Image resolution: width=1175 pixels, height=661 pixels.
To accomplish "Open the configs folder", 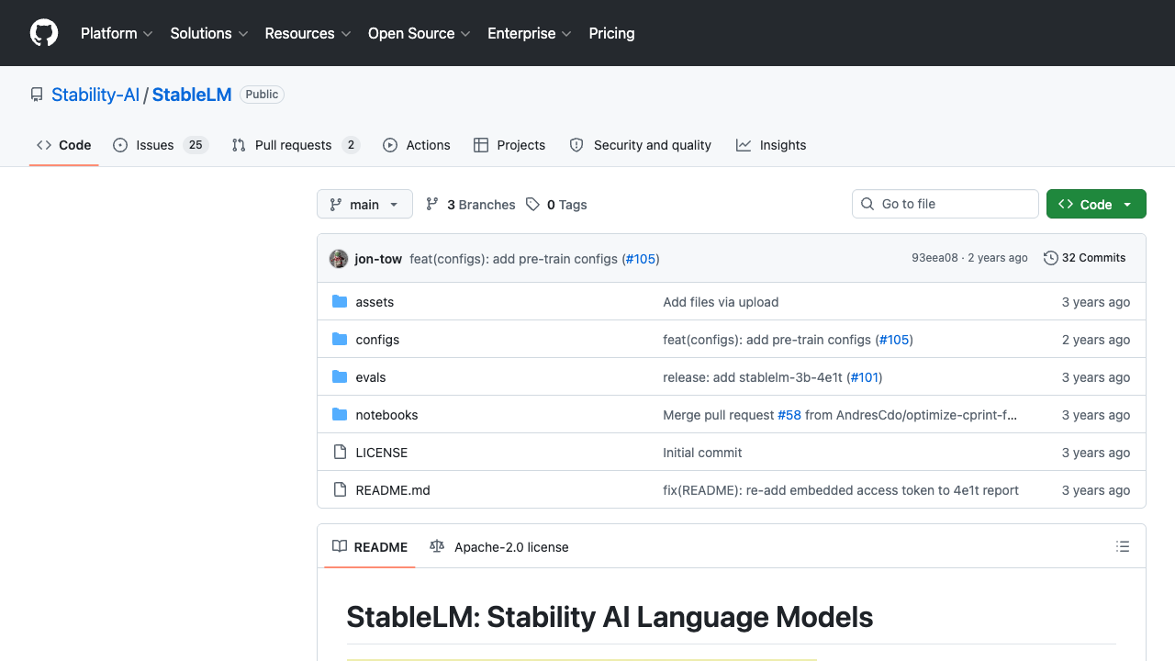I will pyautogui.click(x=377, y=340).
